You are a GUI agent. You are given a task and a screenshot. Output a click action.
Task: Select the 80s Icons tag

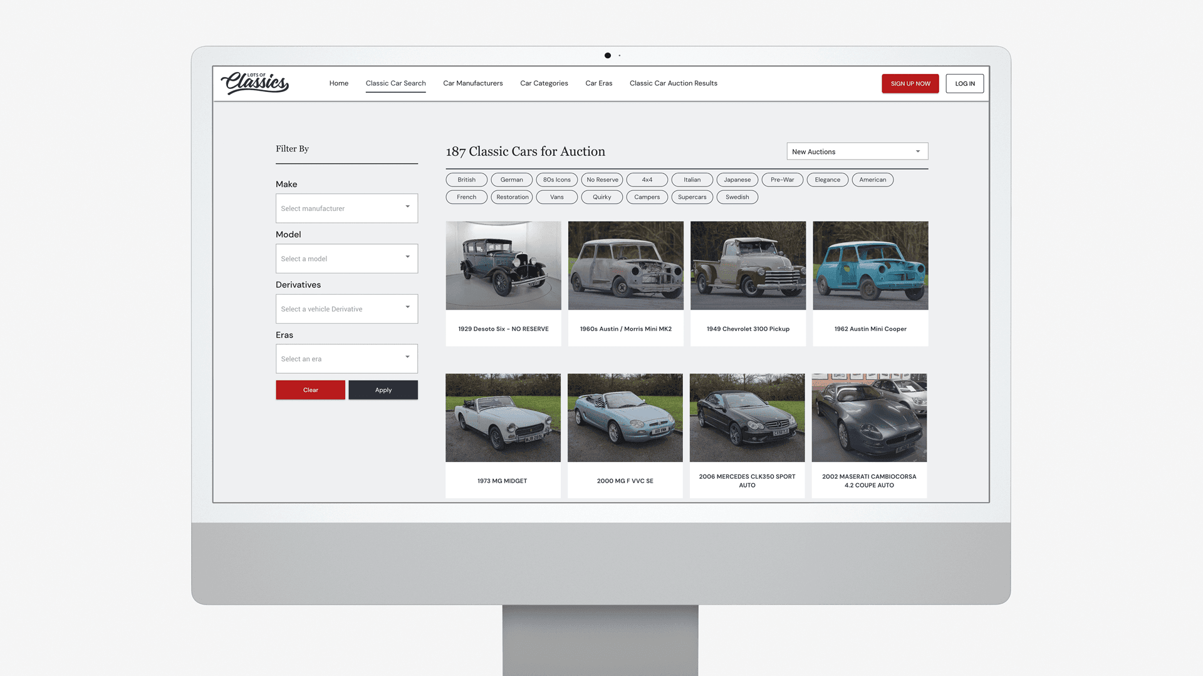click(557, 180)
